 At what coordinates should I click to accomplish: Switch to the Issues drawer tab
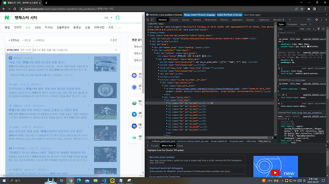[180, 146]
